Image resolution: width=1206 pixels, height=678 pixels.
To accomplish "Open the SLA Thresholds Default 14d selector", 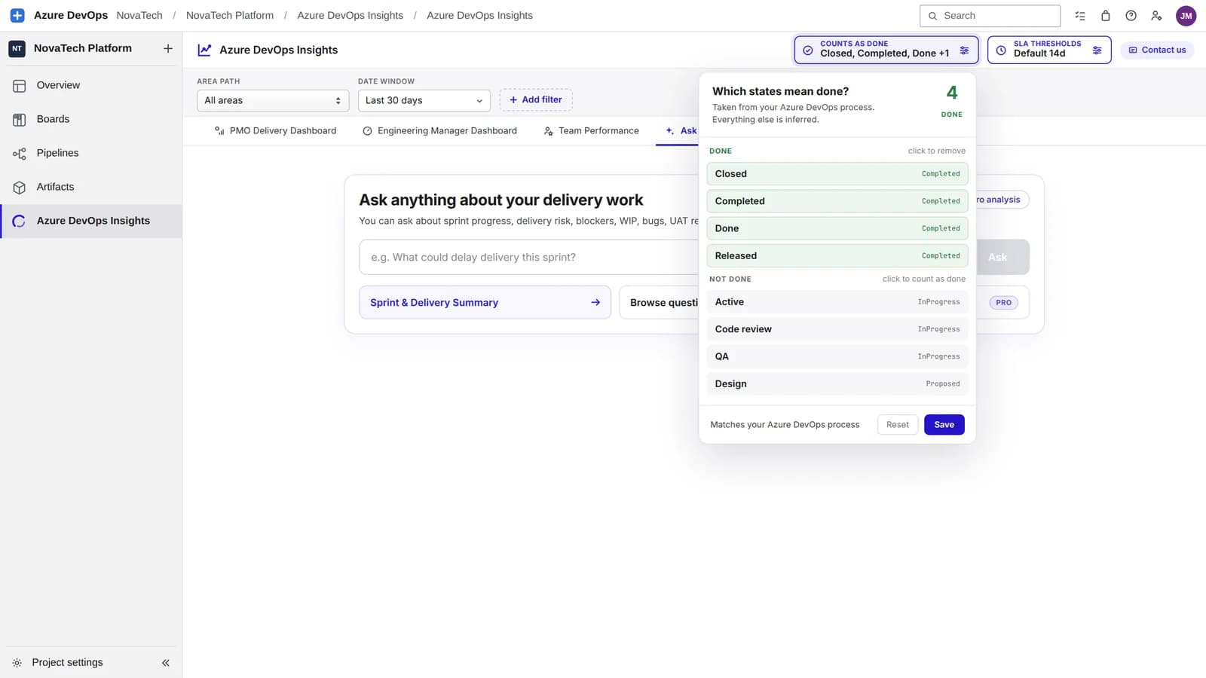I will pos(1049,50).
